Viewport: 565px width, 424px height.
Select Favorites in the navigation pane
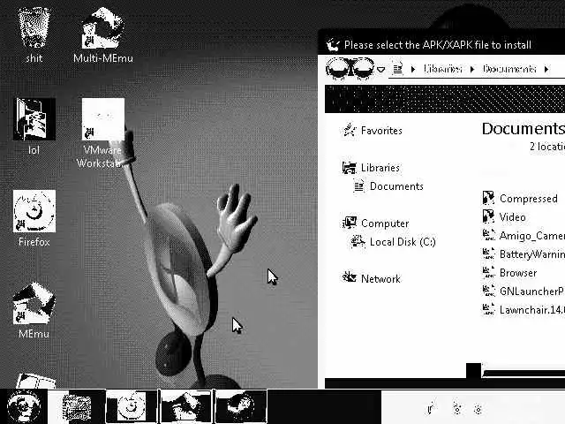coord(381,131)
